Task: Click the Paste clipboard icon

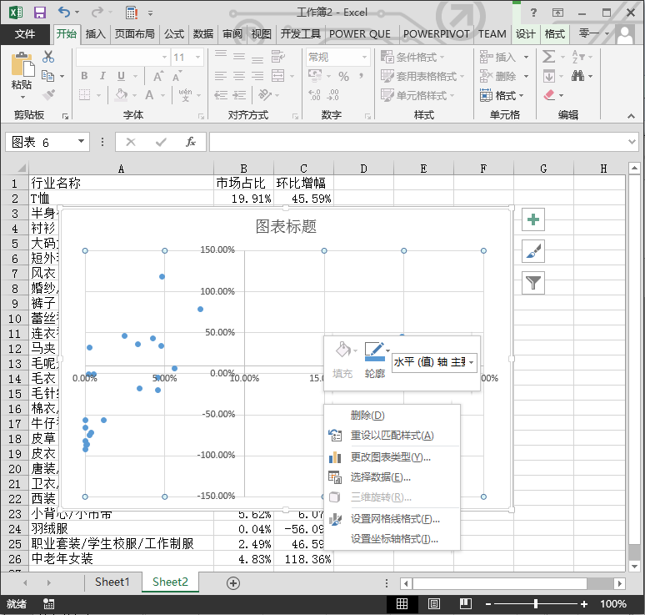Action: pyautogui.click(x=22, y=65)
